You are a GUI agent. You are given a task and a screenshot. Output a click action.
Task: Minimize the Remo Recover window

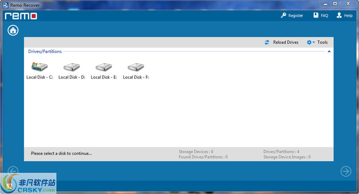click(x=325, y=4)
